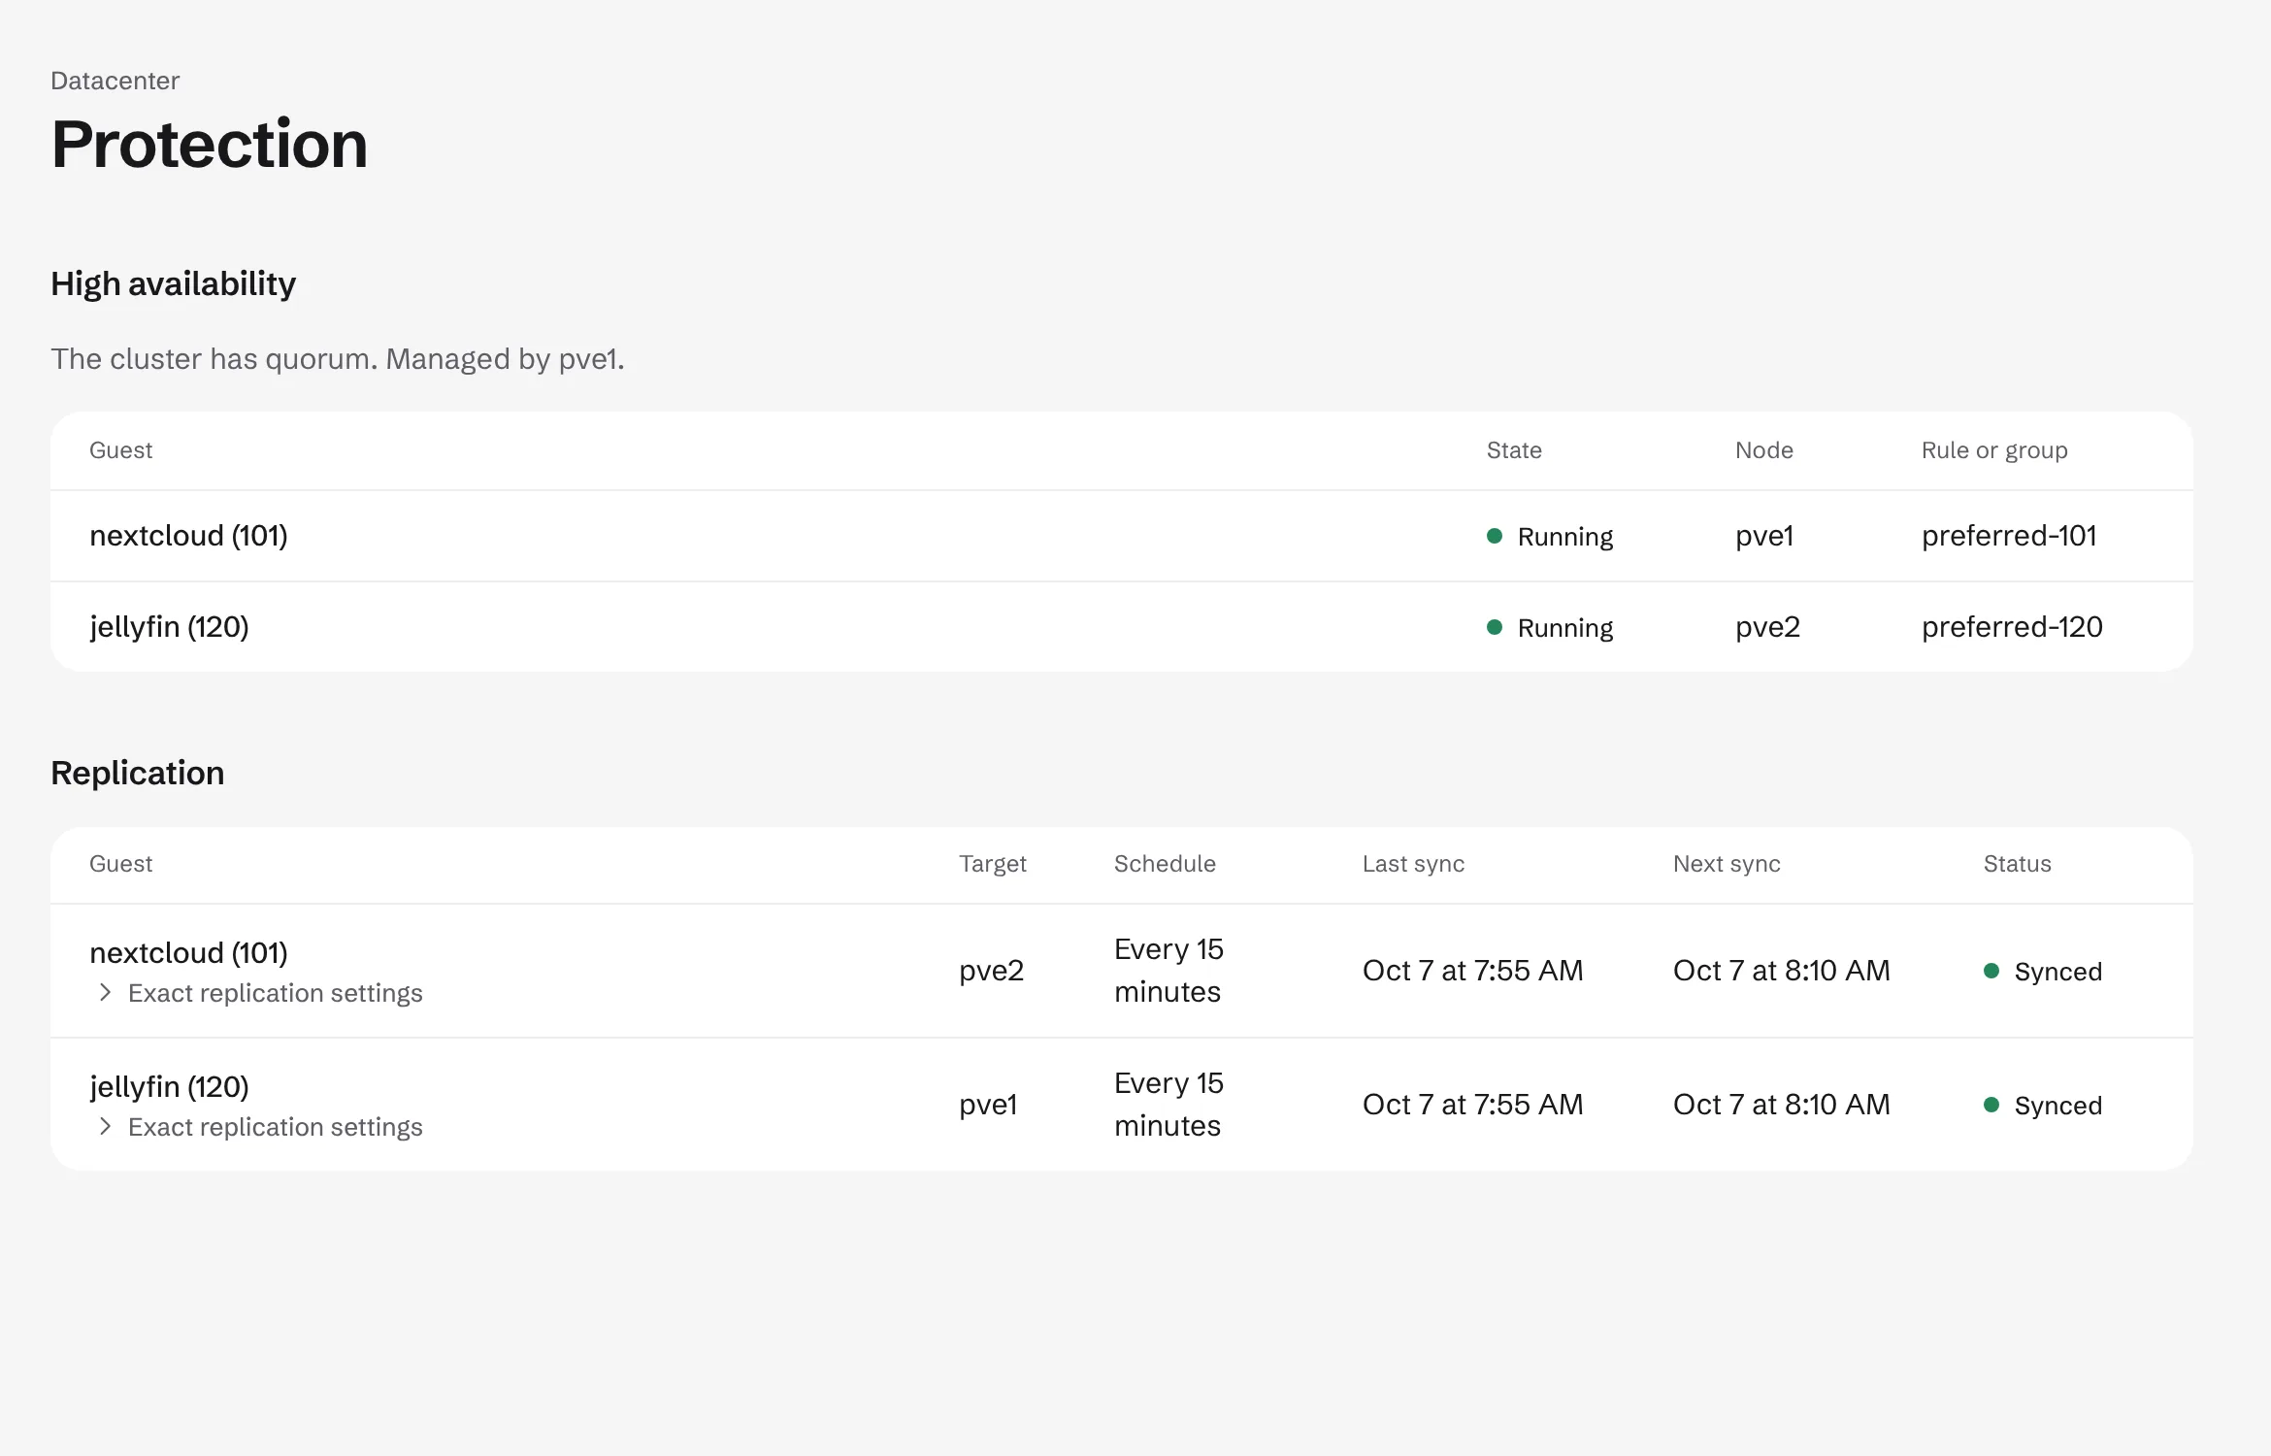Click last sync Oct 7 at 7:55 AM for jellyfin
2271x1456 pixels.
[1472, 1105]
